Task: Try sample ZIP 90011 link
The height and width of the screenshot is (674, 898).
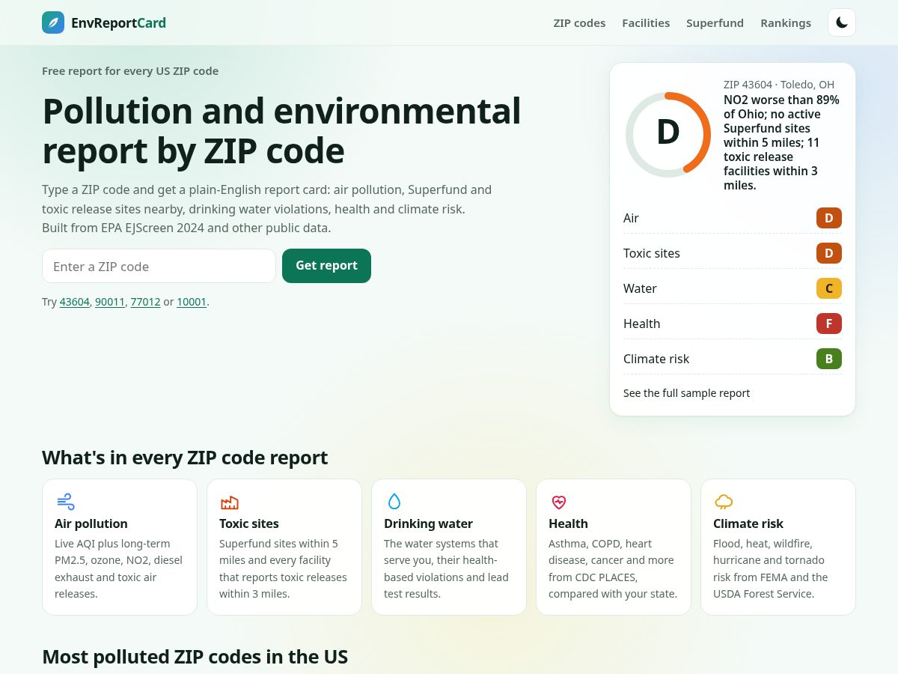Action: 110,302
